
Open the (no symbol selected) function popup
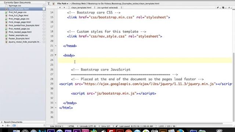(x=109, y=7)
